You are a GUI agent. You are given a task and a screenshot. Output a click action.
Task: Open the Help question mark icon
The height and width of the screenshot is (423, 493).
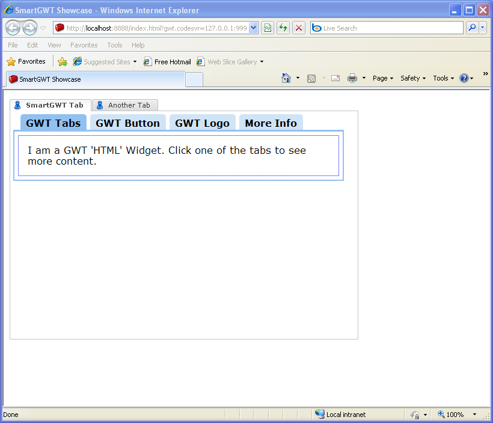pos(464,78)
